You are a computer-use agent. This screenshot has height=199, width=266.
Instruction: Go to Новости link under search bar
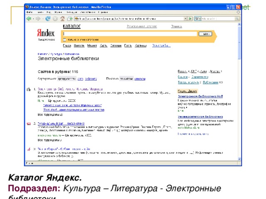(79, 46)
